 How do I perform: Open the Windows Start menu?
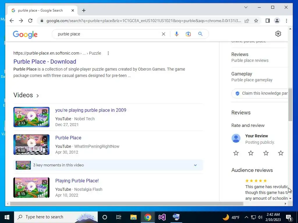[7, 217]
